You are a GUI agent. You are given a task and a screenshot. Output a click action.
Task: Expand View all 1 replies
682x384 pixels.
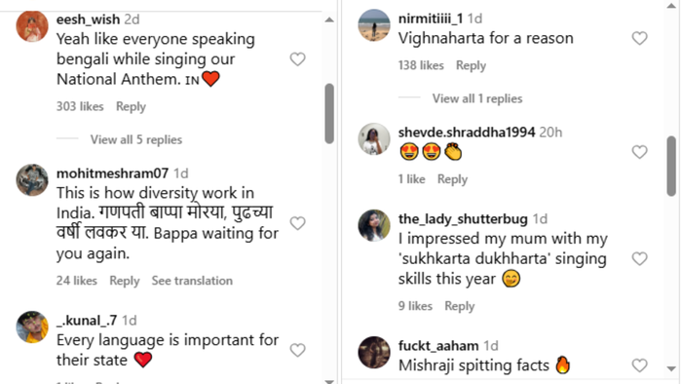477,98
